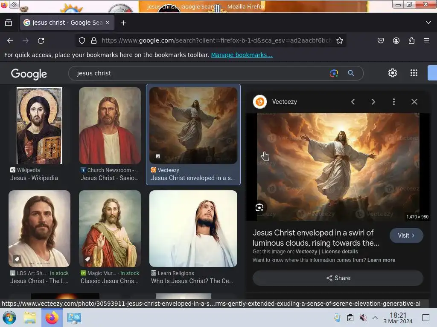Click Visit button for Vecteezy page
Screen dimensions: 437x327
[x=406, y=235]
